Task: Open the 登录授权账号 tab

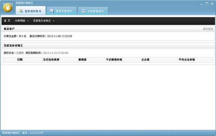Action: point(31,10)
